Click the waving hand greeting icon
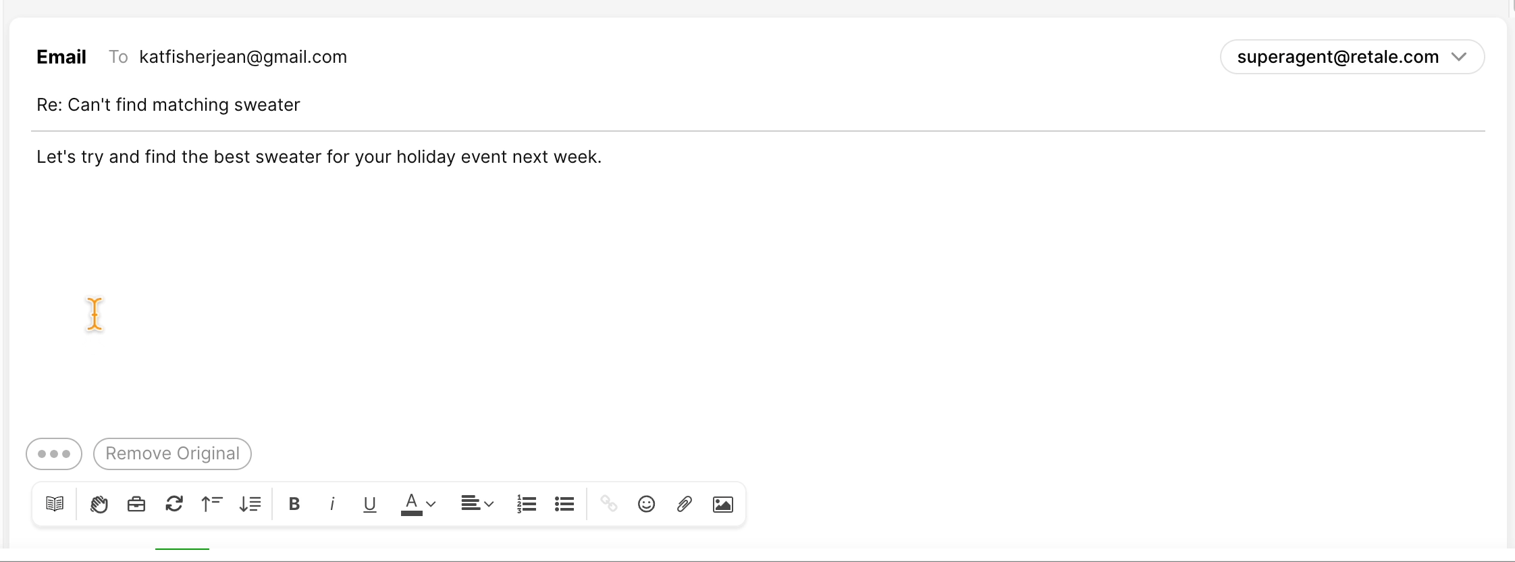 click(99, 504)
